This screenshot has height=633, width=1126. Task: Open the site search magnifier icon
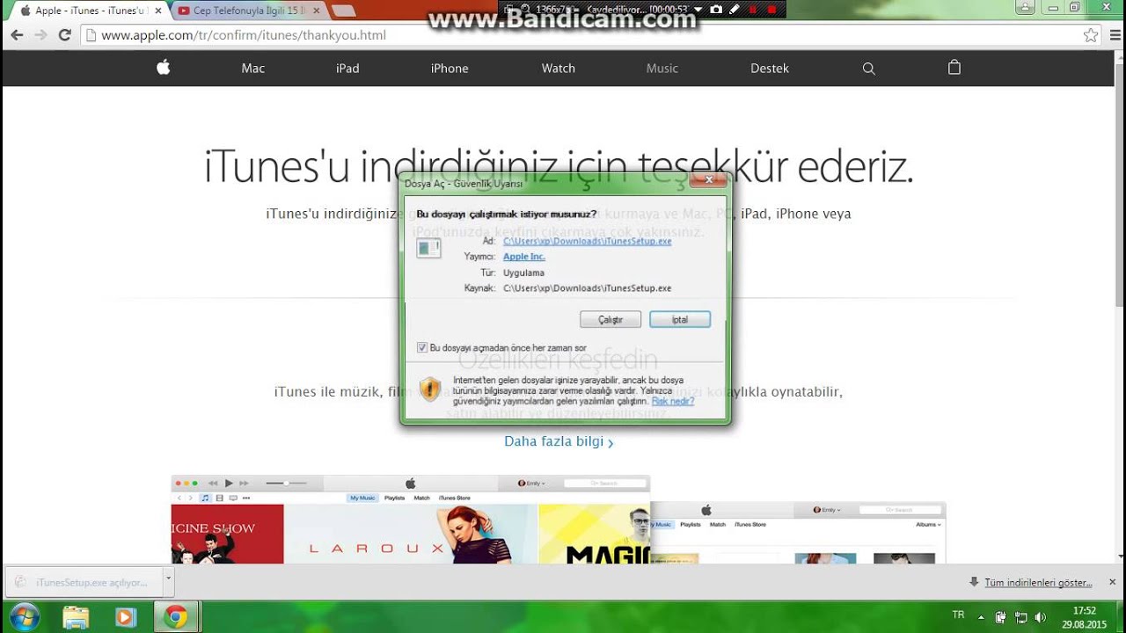[x=869, y=69]
